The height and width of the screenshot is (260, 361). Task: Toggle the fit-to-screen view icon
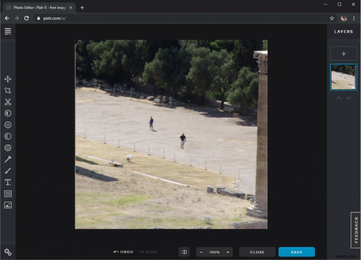pyautogui.click(x=185, y=252)
